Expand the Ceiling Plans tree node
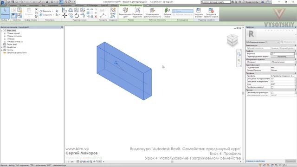 pyautogui.click(x=5, y=36)
